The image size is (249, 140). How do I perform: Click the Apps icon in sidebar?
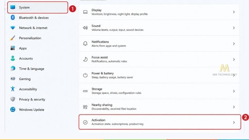13,48
